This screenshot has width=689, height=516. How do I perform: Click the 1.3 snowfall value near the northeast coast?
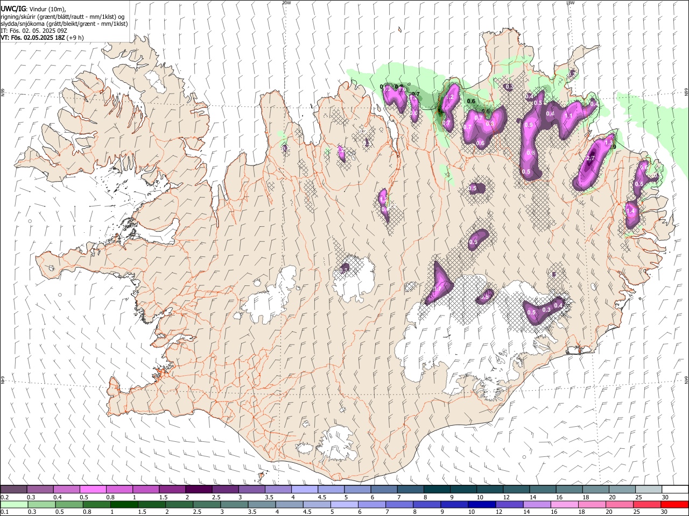click(x=609, y=143)
